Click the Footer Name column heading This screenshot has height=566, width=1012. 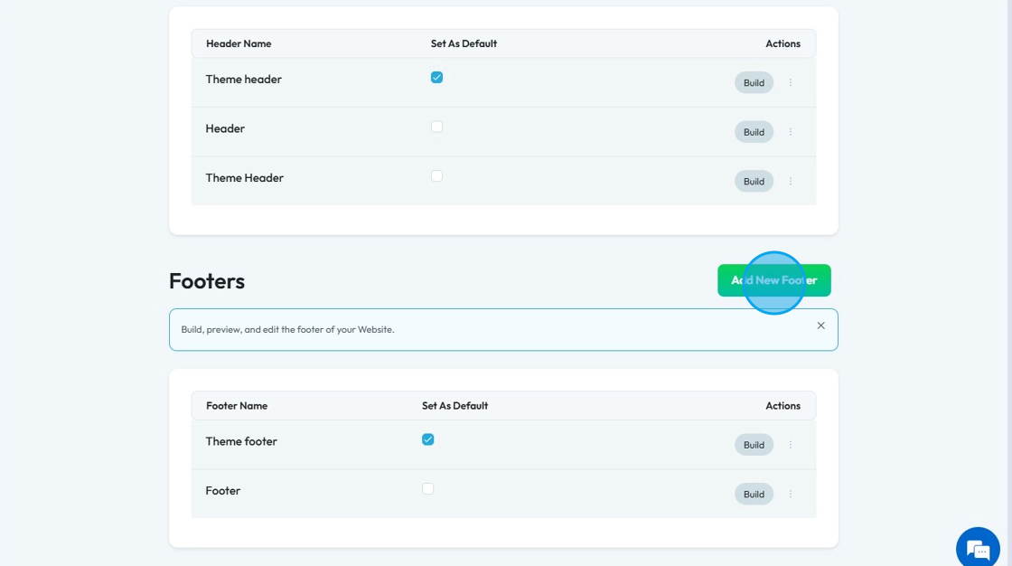[x=236, y=406]
